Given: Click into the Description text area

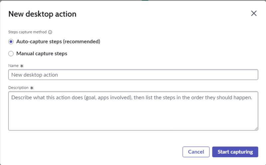Looking at the screenshot, I should [x=133, y=111].
